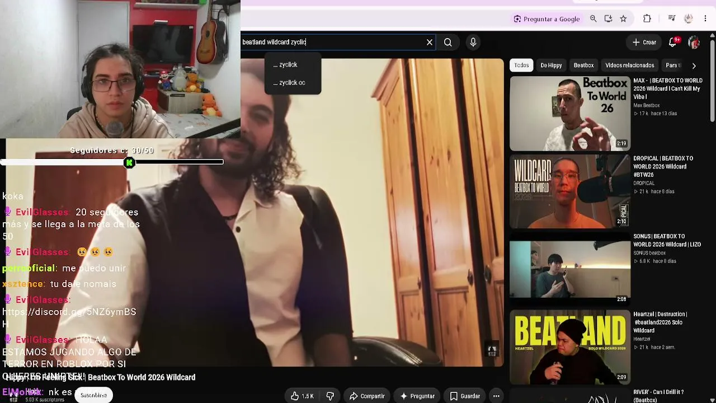This screenshot has height=403, width=716.
Task: Bookmark this page with the star icon
Action: 624,18
